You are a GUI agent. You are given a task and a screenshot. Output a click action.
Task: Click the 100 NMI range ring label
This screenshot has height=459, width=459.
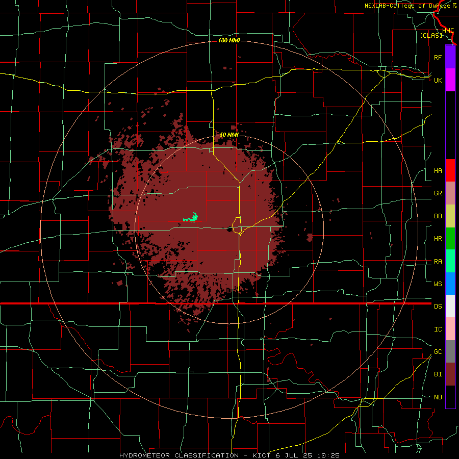coord(229,40)
